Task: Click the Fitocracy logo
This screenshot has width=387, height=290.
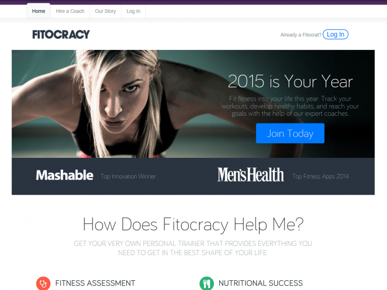Action: coord(61,34)
